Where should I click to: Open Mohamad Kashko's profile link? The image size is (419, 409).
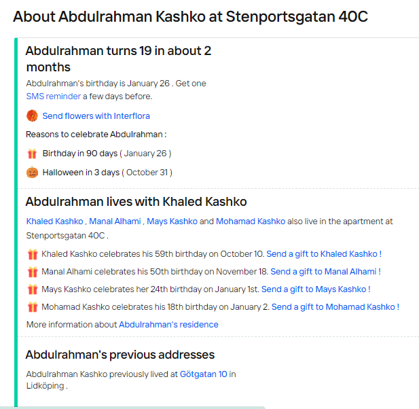251,221
